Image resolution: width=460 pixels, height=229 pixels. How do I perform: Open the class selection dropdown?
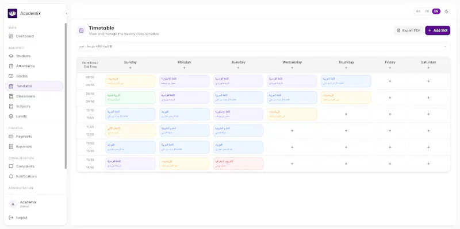[x=263, y=46]
